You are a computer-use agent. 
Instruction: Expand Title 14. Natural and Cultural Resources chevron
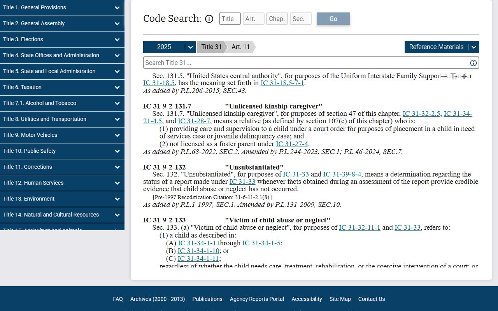(117, 215)
